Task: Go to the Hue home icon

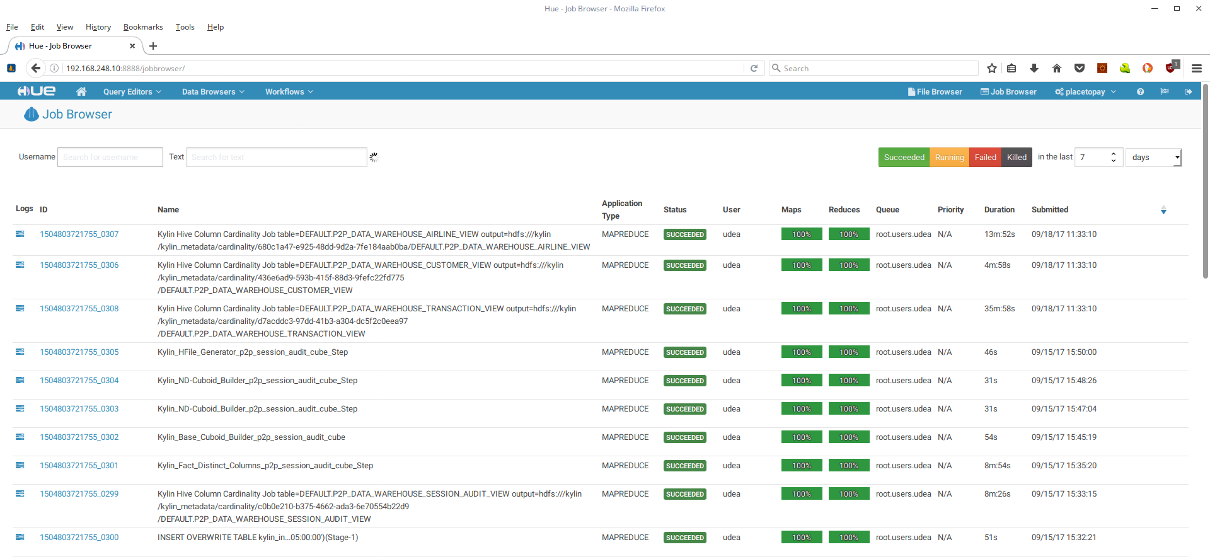Action: click(x=81, y=91)
